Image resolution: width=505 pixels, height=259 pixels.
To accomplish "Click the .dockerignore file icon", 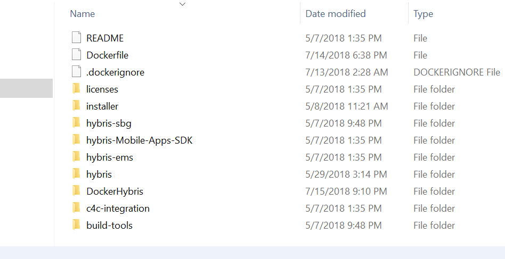I will [77, 72].
